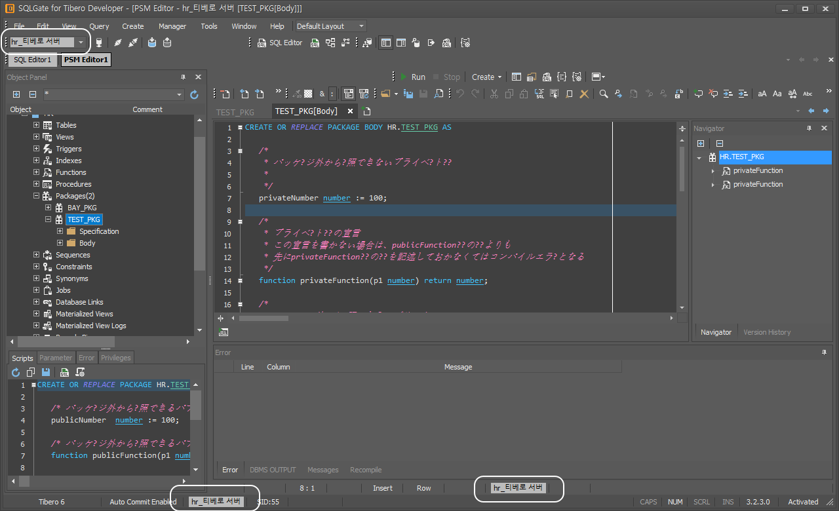Click the rollback database icon

(x=167, y=43)
